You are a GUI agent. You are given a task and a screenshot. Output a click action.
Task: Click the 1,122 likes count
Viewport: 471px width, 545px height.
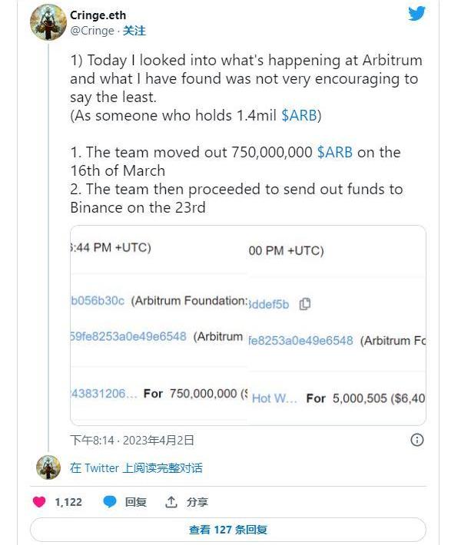(x=68, y=502)
